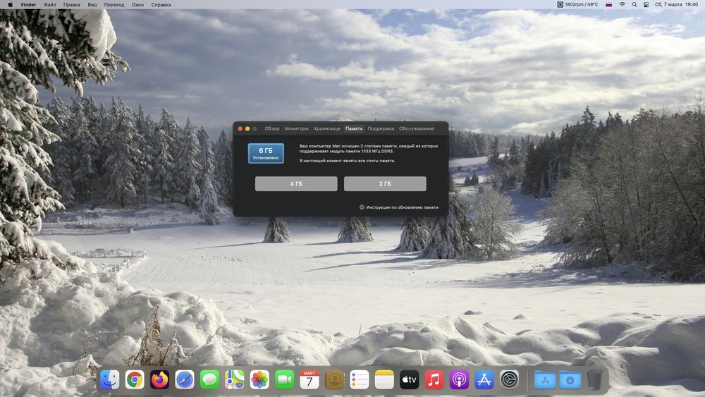Open Contacts app in the Dock
The image size is (705, 397).
334,380
